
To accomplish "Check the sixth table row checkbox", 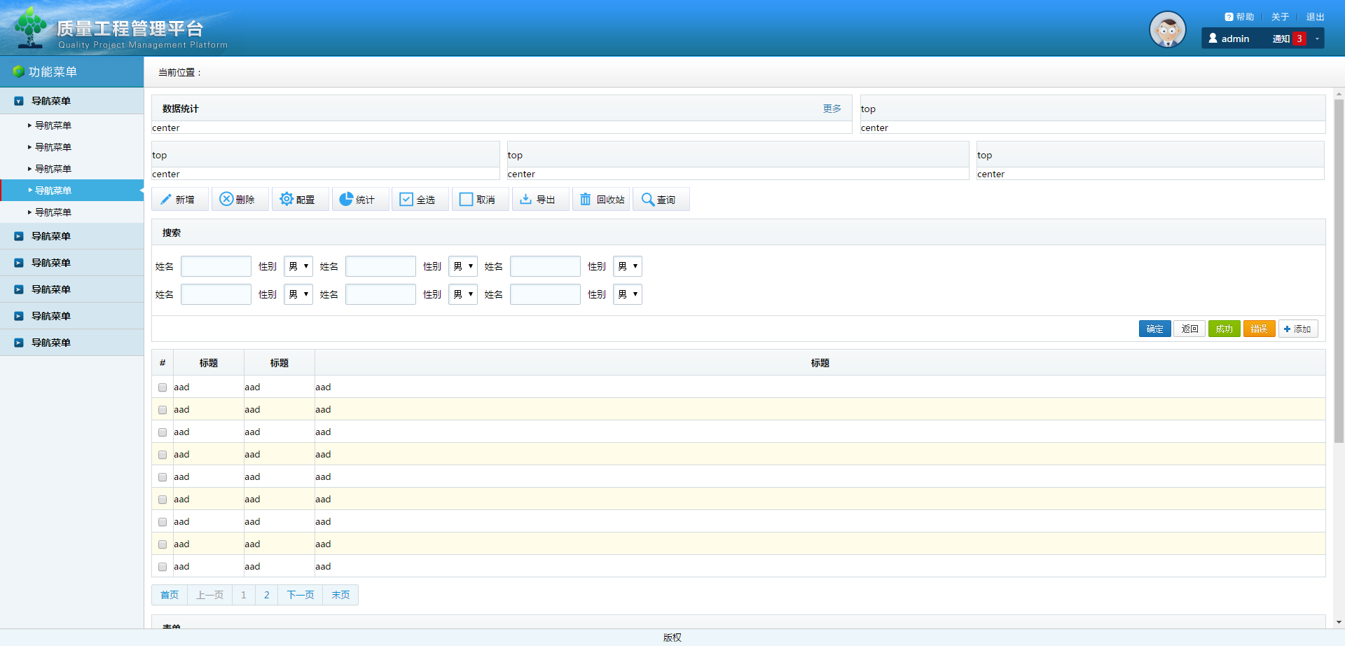I will (x=163, y=500).
